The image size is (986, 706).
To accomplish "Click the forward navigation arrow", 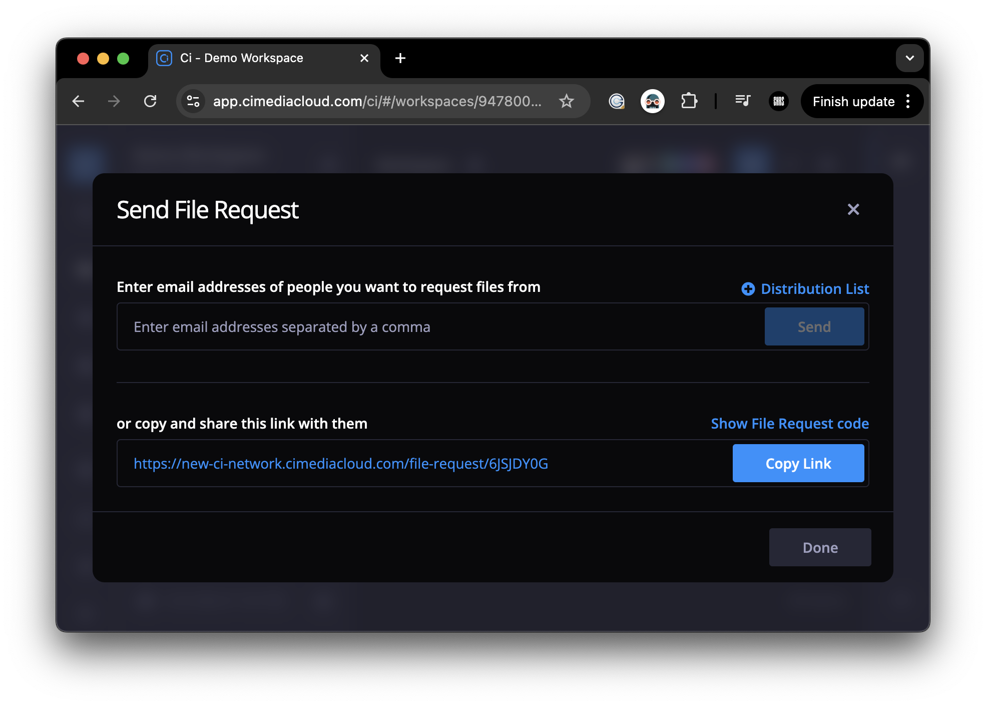I will coord(114,101).
